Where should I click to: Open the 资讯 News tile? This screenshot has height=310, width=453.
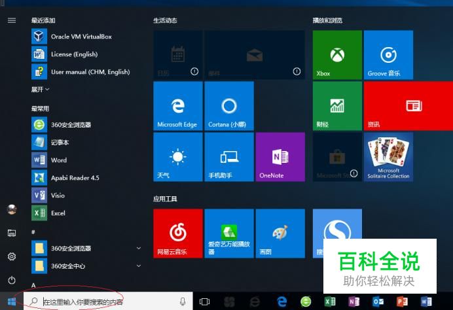pos(408,106)
